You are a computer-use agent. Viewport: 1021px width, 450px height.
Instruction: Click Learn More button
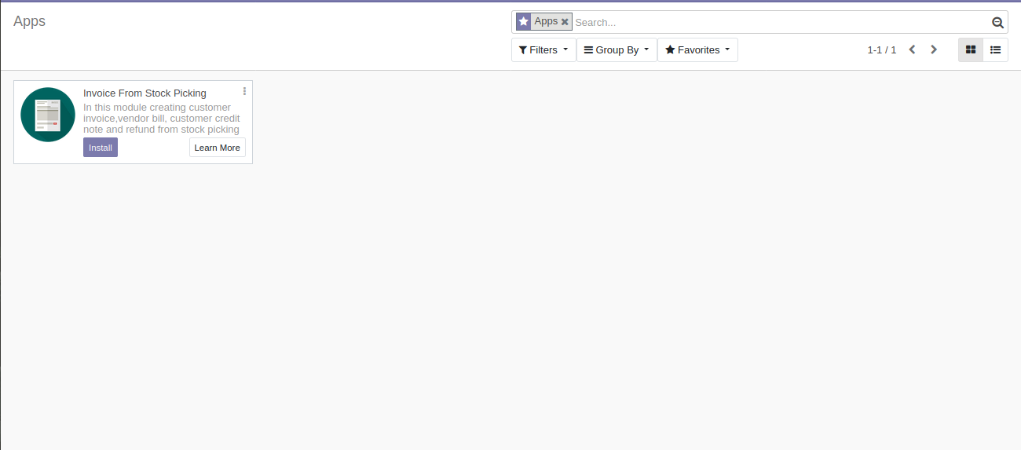[x=218, y=148]
